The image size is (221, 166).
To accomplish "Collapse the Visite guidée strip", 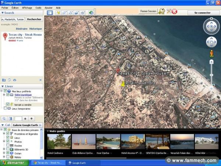I will 48,131.
